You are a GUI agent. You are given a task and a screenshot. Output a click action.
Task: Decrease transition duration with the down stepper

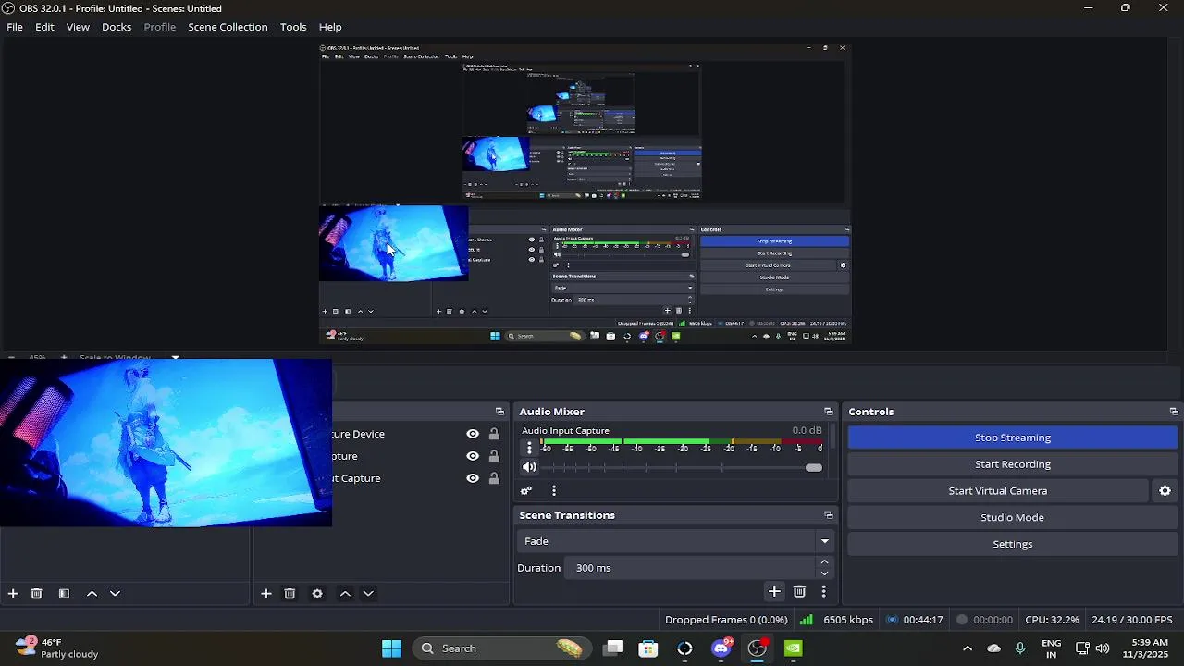click(x=824, y=573)
